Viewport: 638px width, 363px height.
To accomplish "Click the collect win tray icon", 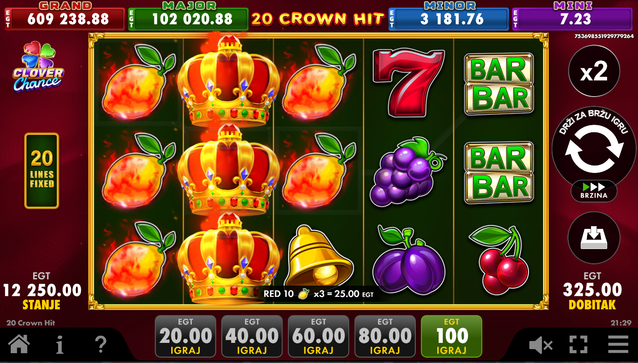I will tap(594, 238).
